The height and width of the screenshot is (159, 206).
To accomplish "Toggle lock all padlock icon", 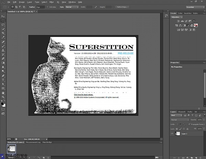I will pos(187,129).
